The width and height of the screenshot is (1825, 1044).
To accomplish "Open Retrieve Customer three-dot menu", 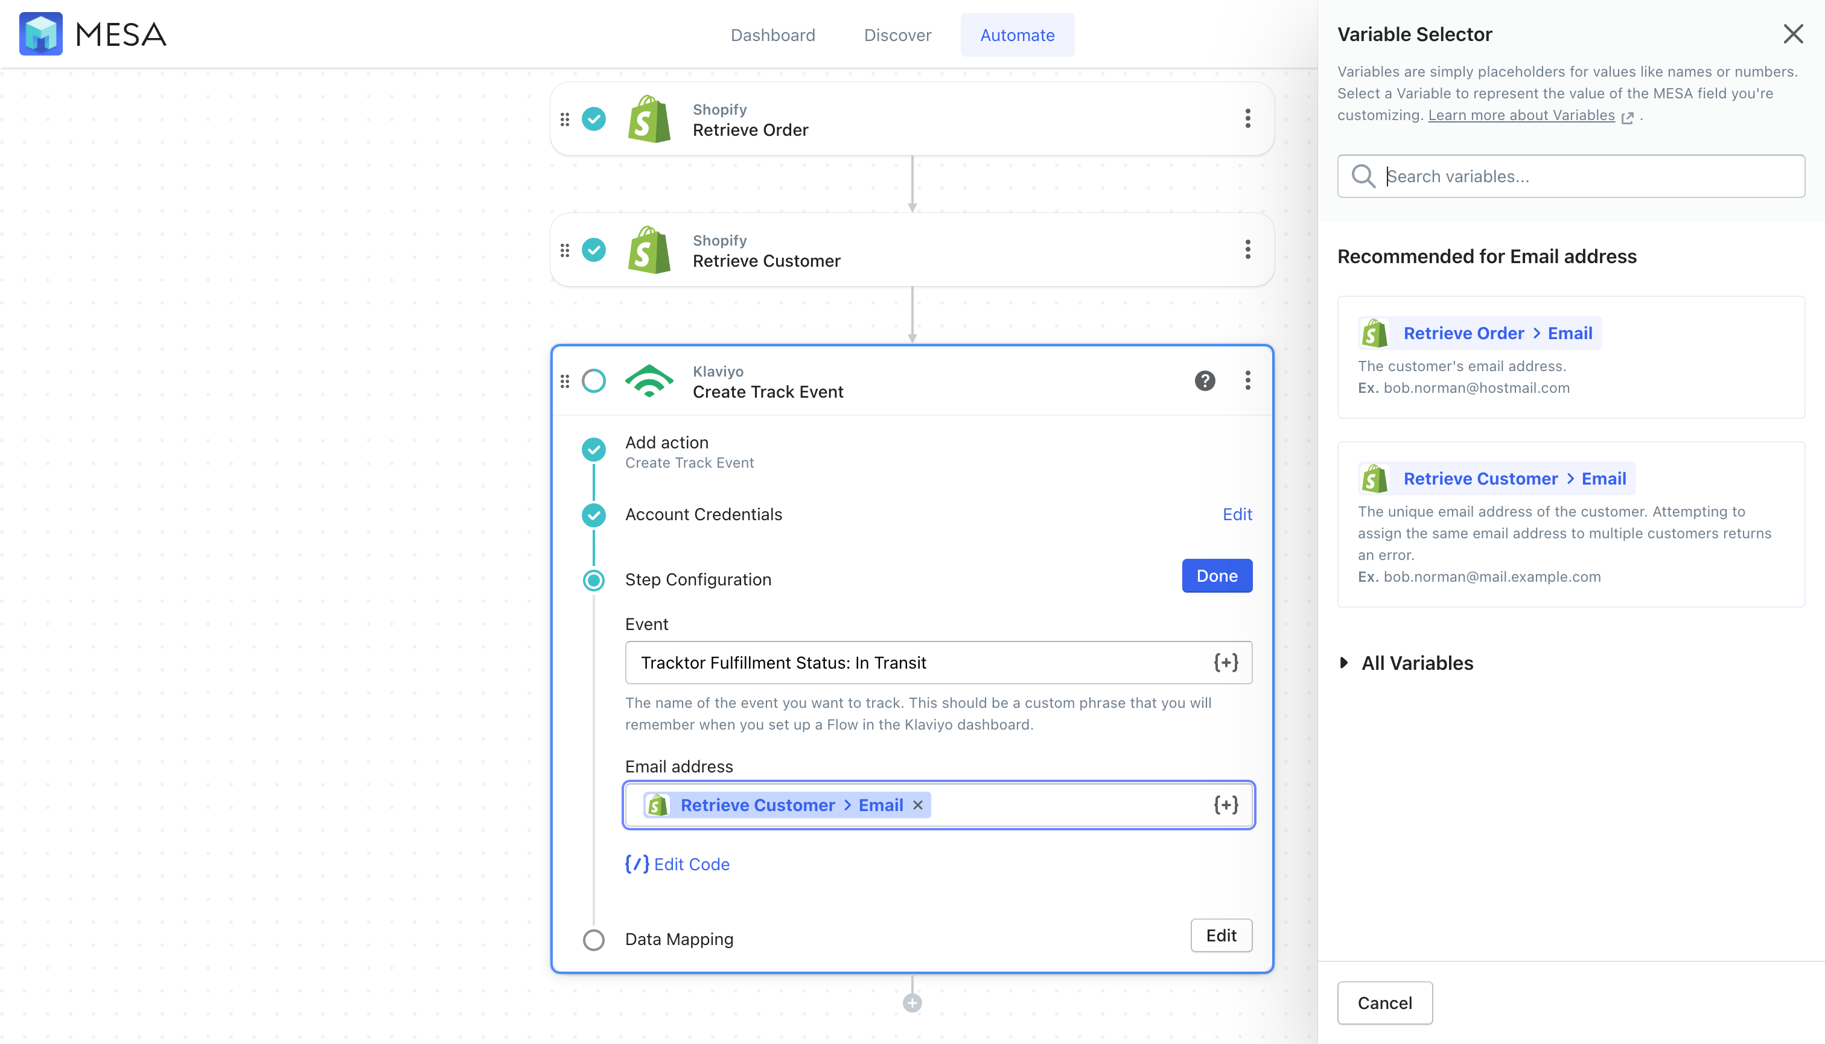I will (1247, 250).
